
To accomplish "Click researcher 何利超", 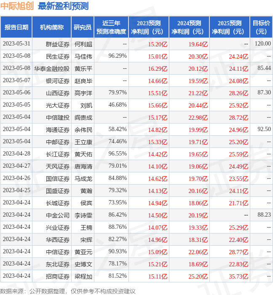I will click(x=83, y=44).
